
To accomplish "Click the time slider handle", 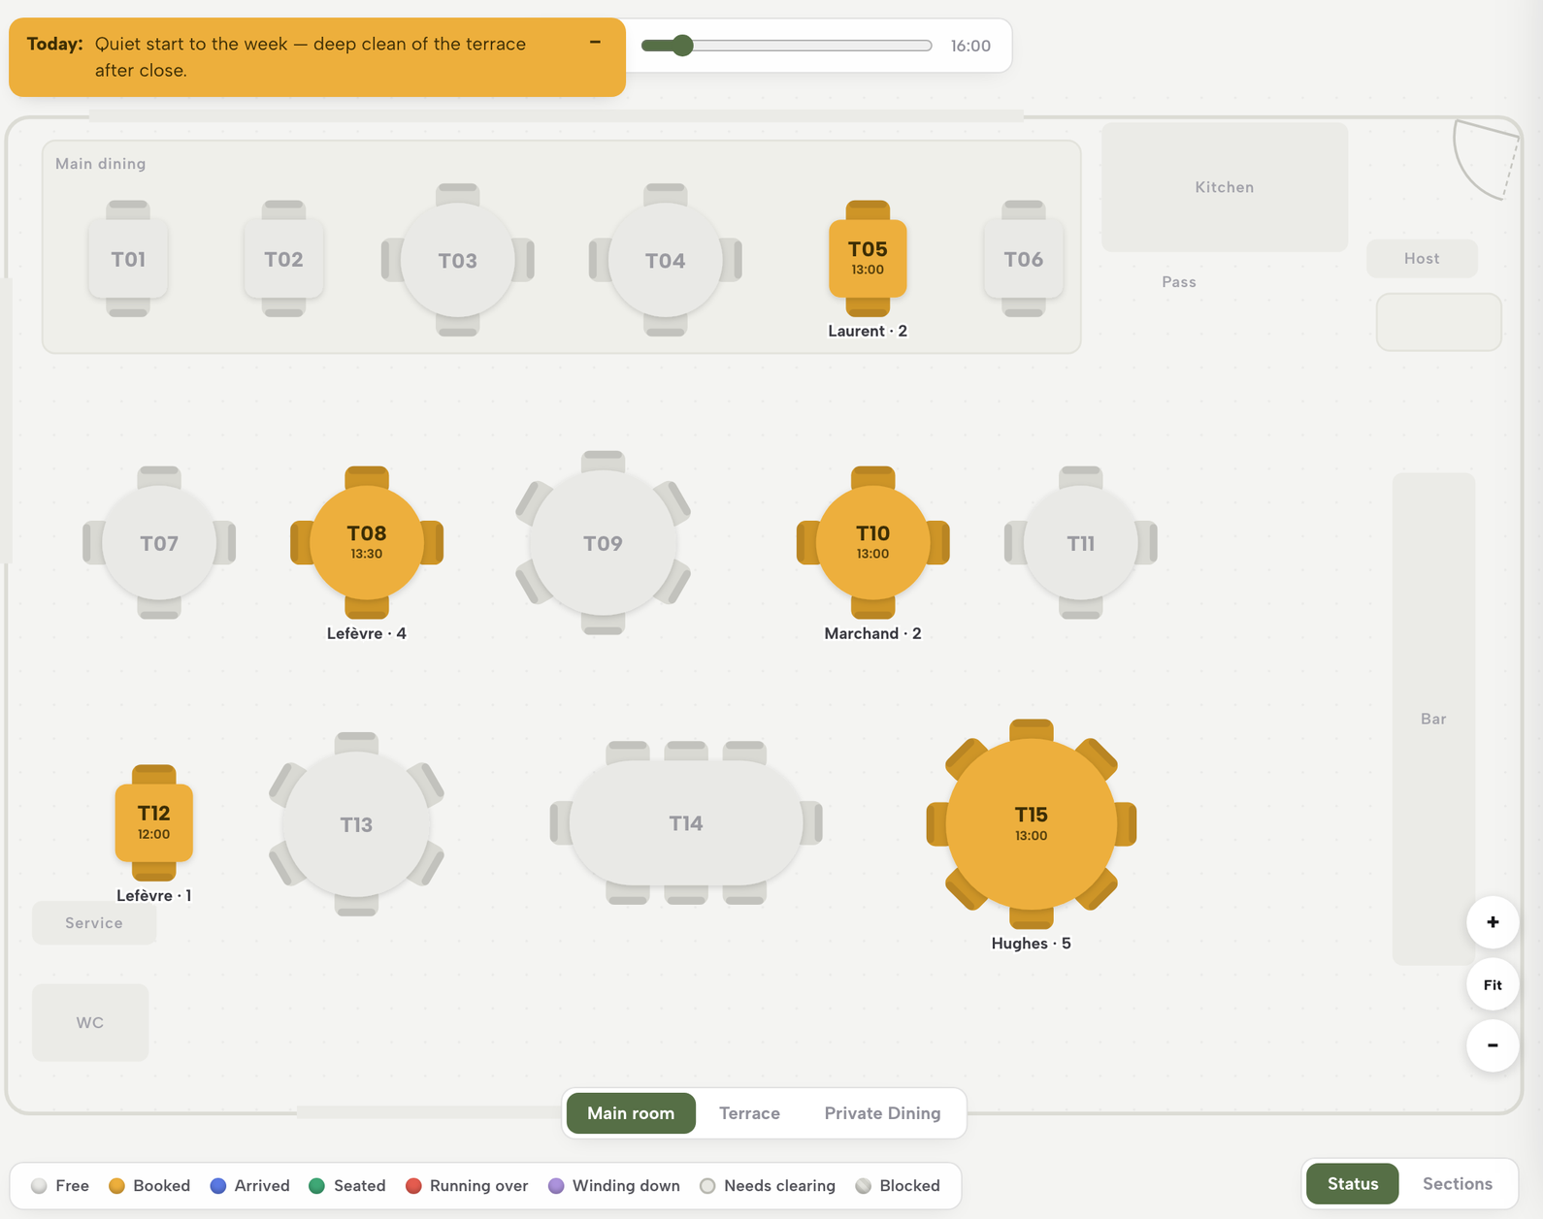I will pyautogui.click(x=682, y=46).
